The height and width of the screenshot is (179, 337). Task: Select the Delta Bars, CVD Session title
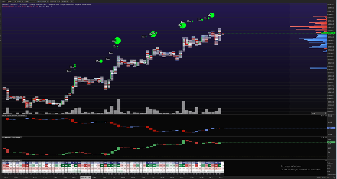(x=12, y=137)
